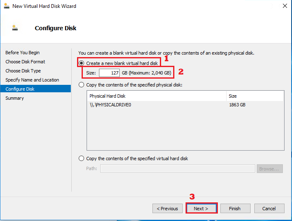Screen dimensions: 292x221
Task: Open the Specify Name and Location step
Action: (x=32, y=80)
